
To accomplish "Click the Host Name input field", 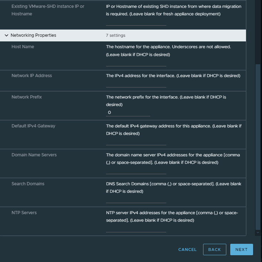I will point(136,63).
